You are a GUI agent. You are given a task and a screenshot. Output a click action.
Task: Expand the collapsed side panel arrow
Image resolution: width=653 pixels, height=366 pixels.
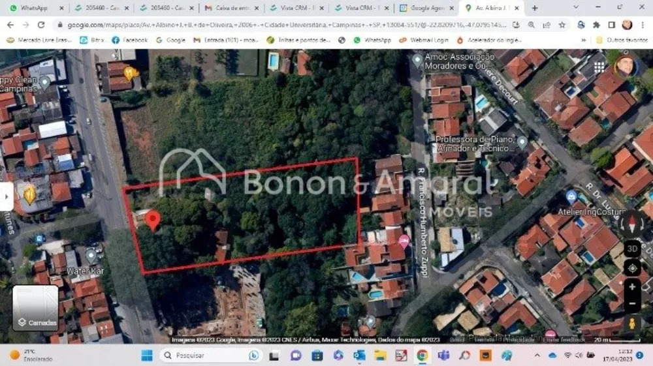7,196
